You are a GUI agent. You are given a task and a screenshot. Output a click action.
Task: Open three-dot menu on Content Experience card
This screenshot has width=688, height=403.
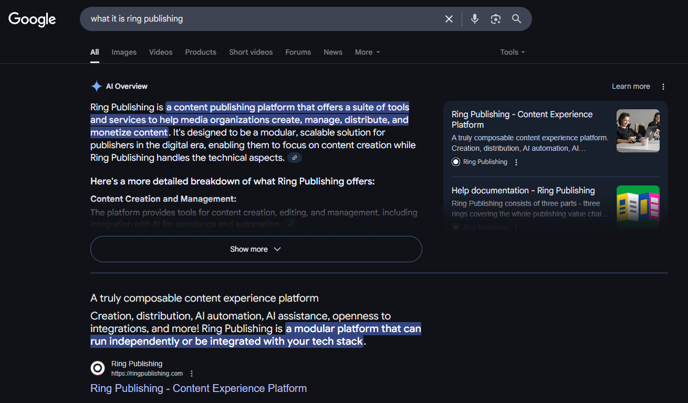[x=516, y=162]
